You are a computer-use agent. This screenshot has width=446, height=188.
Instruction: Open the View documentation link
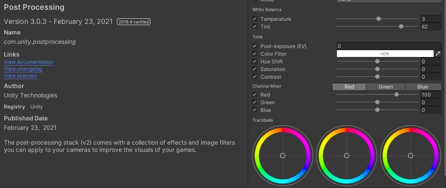point(28,62)
